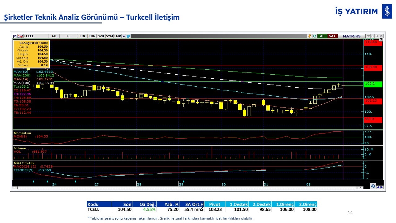Click the 60 period field

point(54,36)
